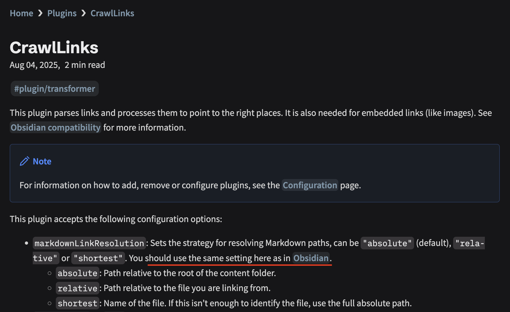510x312 pixels.
Task: Open the Plugins breadcrumb link
Action: (x=62, y=13)
